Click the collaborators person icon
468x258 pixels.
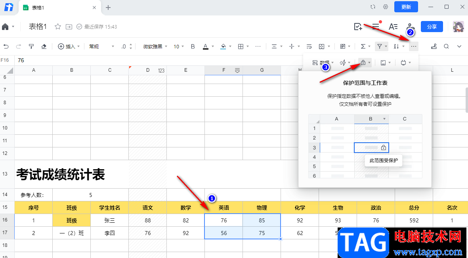tap(411, 27)
